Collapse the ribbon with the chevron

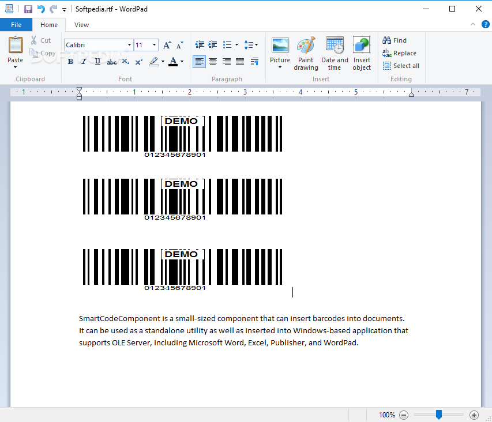473,24
